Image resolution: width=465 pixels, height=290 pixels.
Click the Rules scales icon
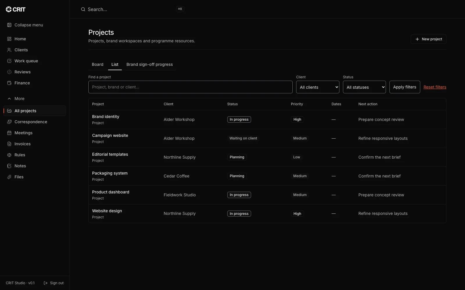9,155
